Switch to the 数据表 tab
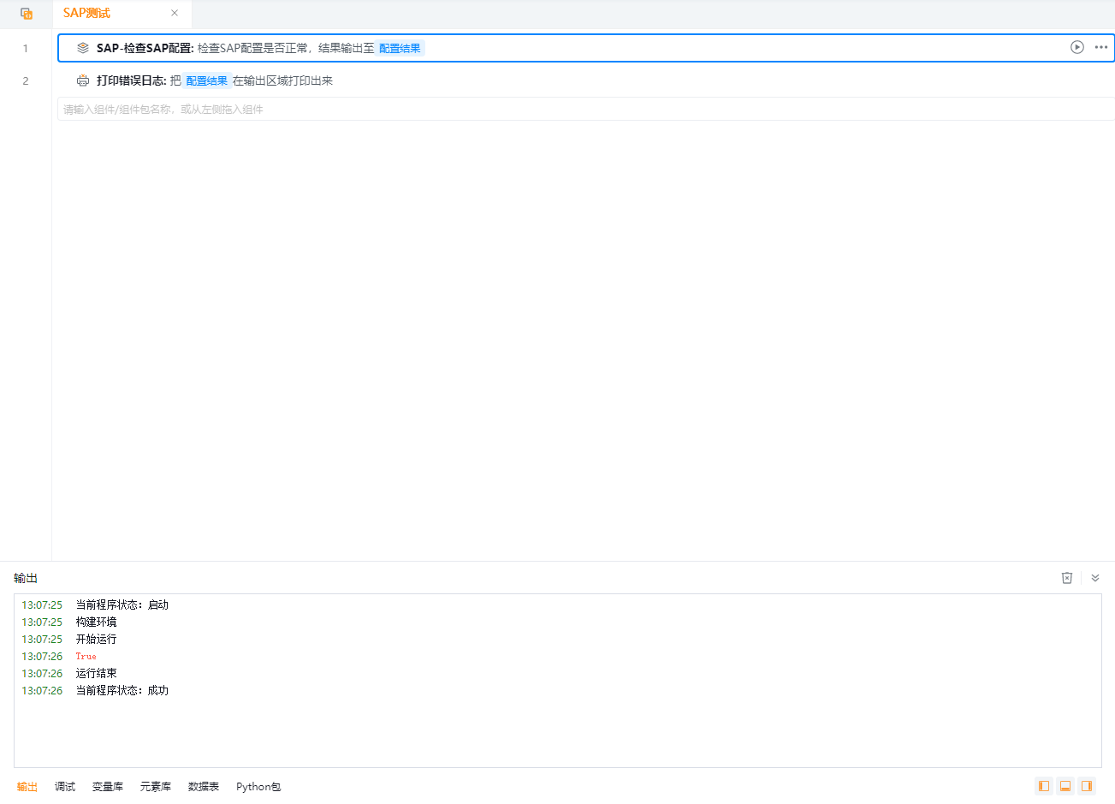 click(204, 787)
